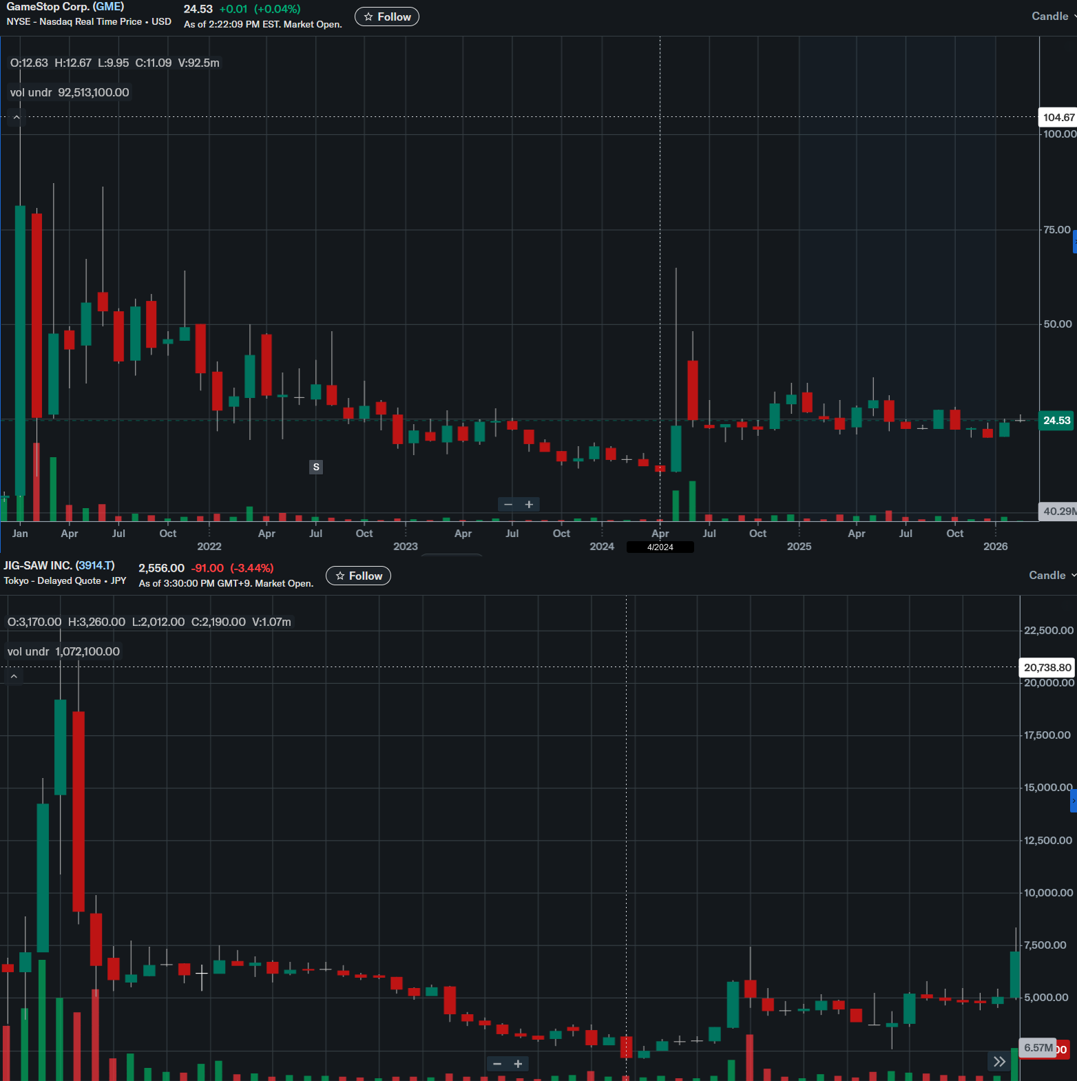Click the 24.53 quote price in the GameStop header

198,9
